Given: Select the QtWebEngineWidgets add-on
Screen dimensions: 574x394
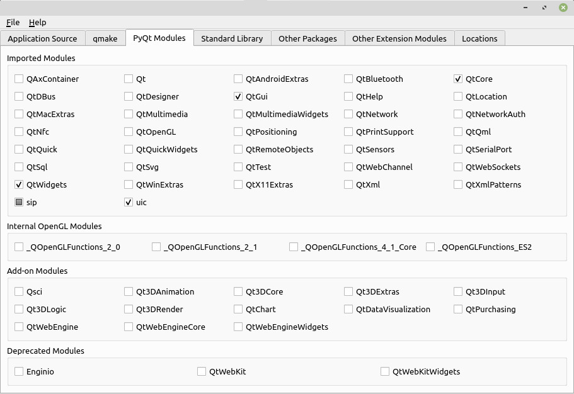Looking at the screenshot, I should [x=238, y=327].
